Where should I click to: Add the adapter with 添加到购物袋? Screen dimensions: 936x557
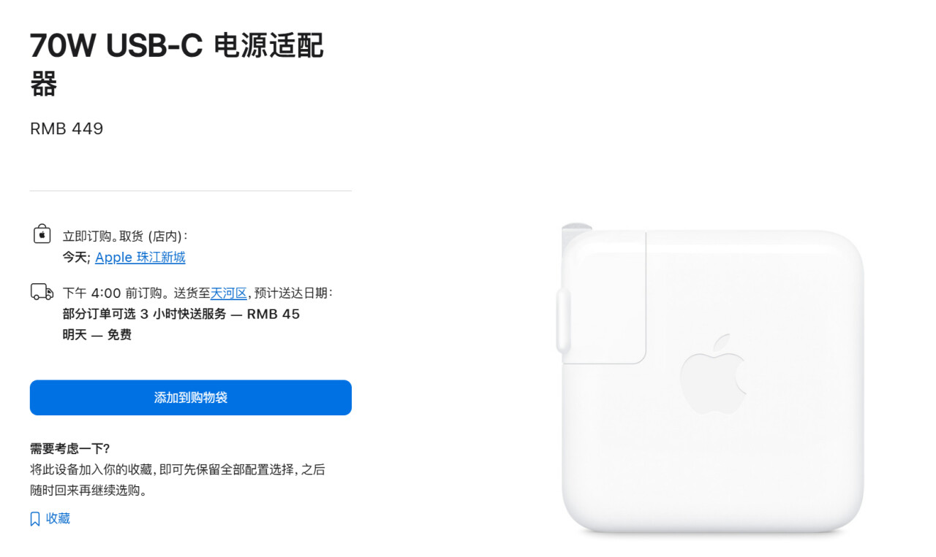click(191, 398)
